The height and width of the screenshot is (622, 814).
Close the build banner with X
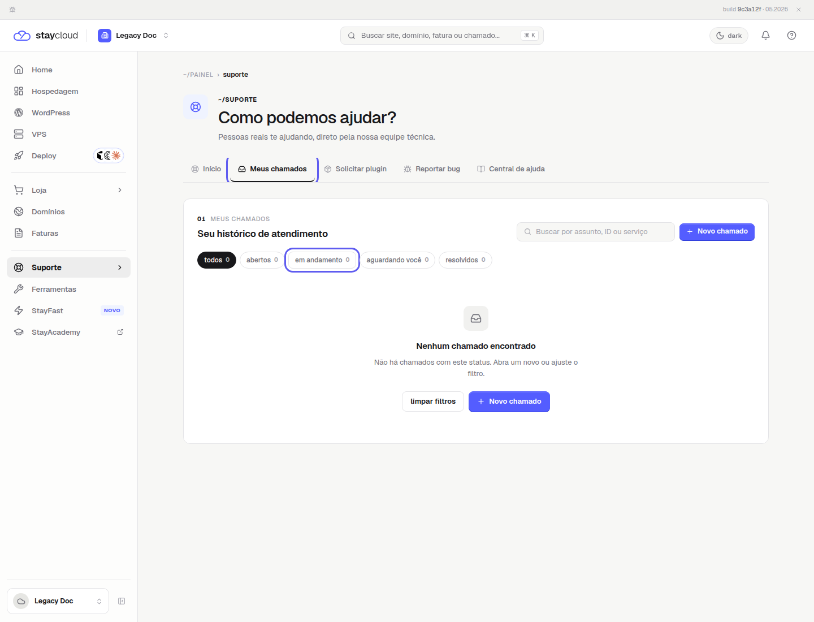(799, 10)
